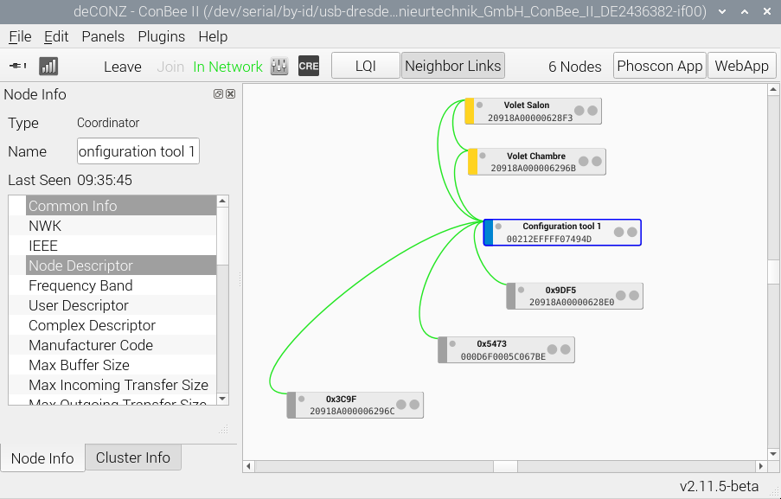The height and width of the screenshot is (499, 781).
Task: Click right endpoint circle on 0x9DF5 node
Action: click(x=634, y=296)
